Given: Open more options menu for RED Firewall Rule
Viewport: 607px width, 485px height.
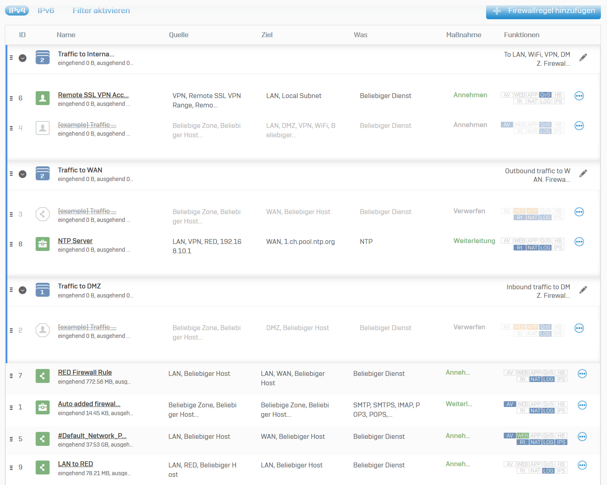Looking at the screenshot, I should point(582,374).
